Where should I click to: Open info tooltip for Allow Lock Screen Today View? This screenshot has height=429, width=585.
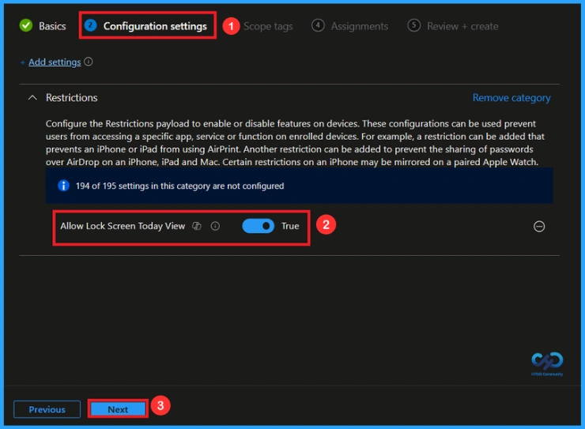click(215, 226)
